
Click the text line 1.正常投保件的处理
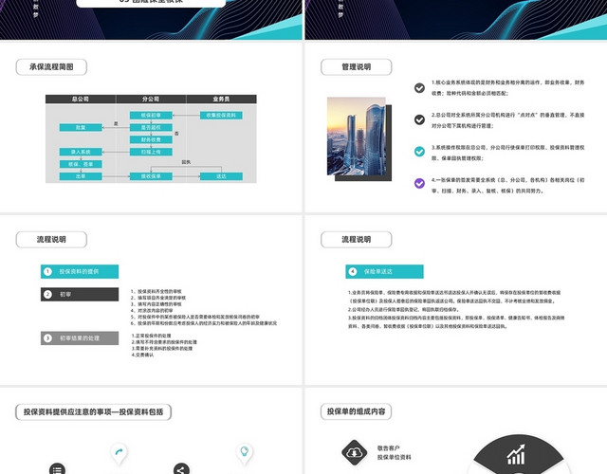152,336
